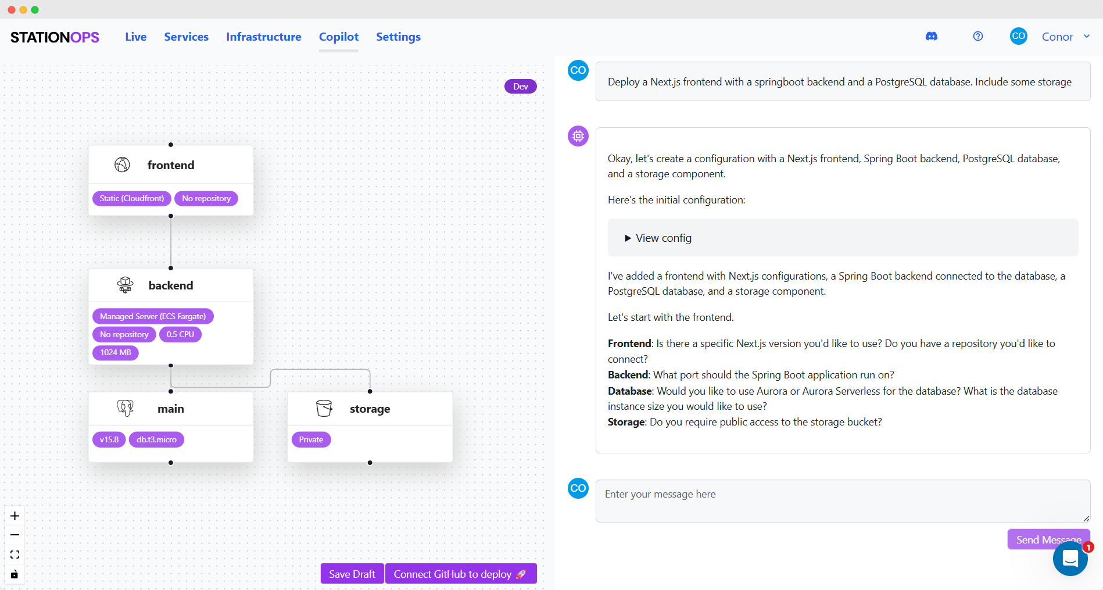Open the support chat bubble widget
1103x590 pixels.
point(1070,559)
